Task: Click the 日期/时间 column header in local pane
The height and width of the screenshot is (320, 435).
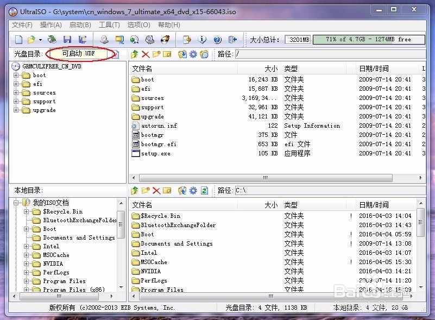Action: 386,205
